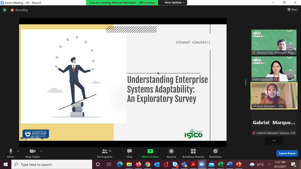Click next slide arrow on presentation
Viewport: 301px width, 169px height.
[x=42, y=138]
